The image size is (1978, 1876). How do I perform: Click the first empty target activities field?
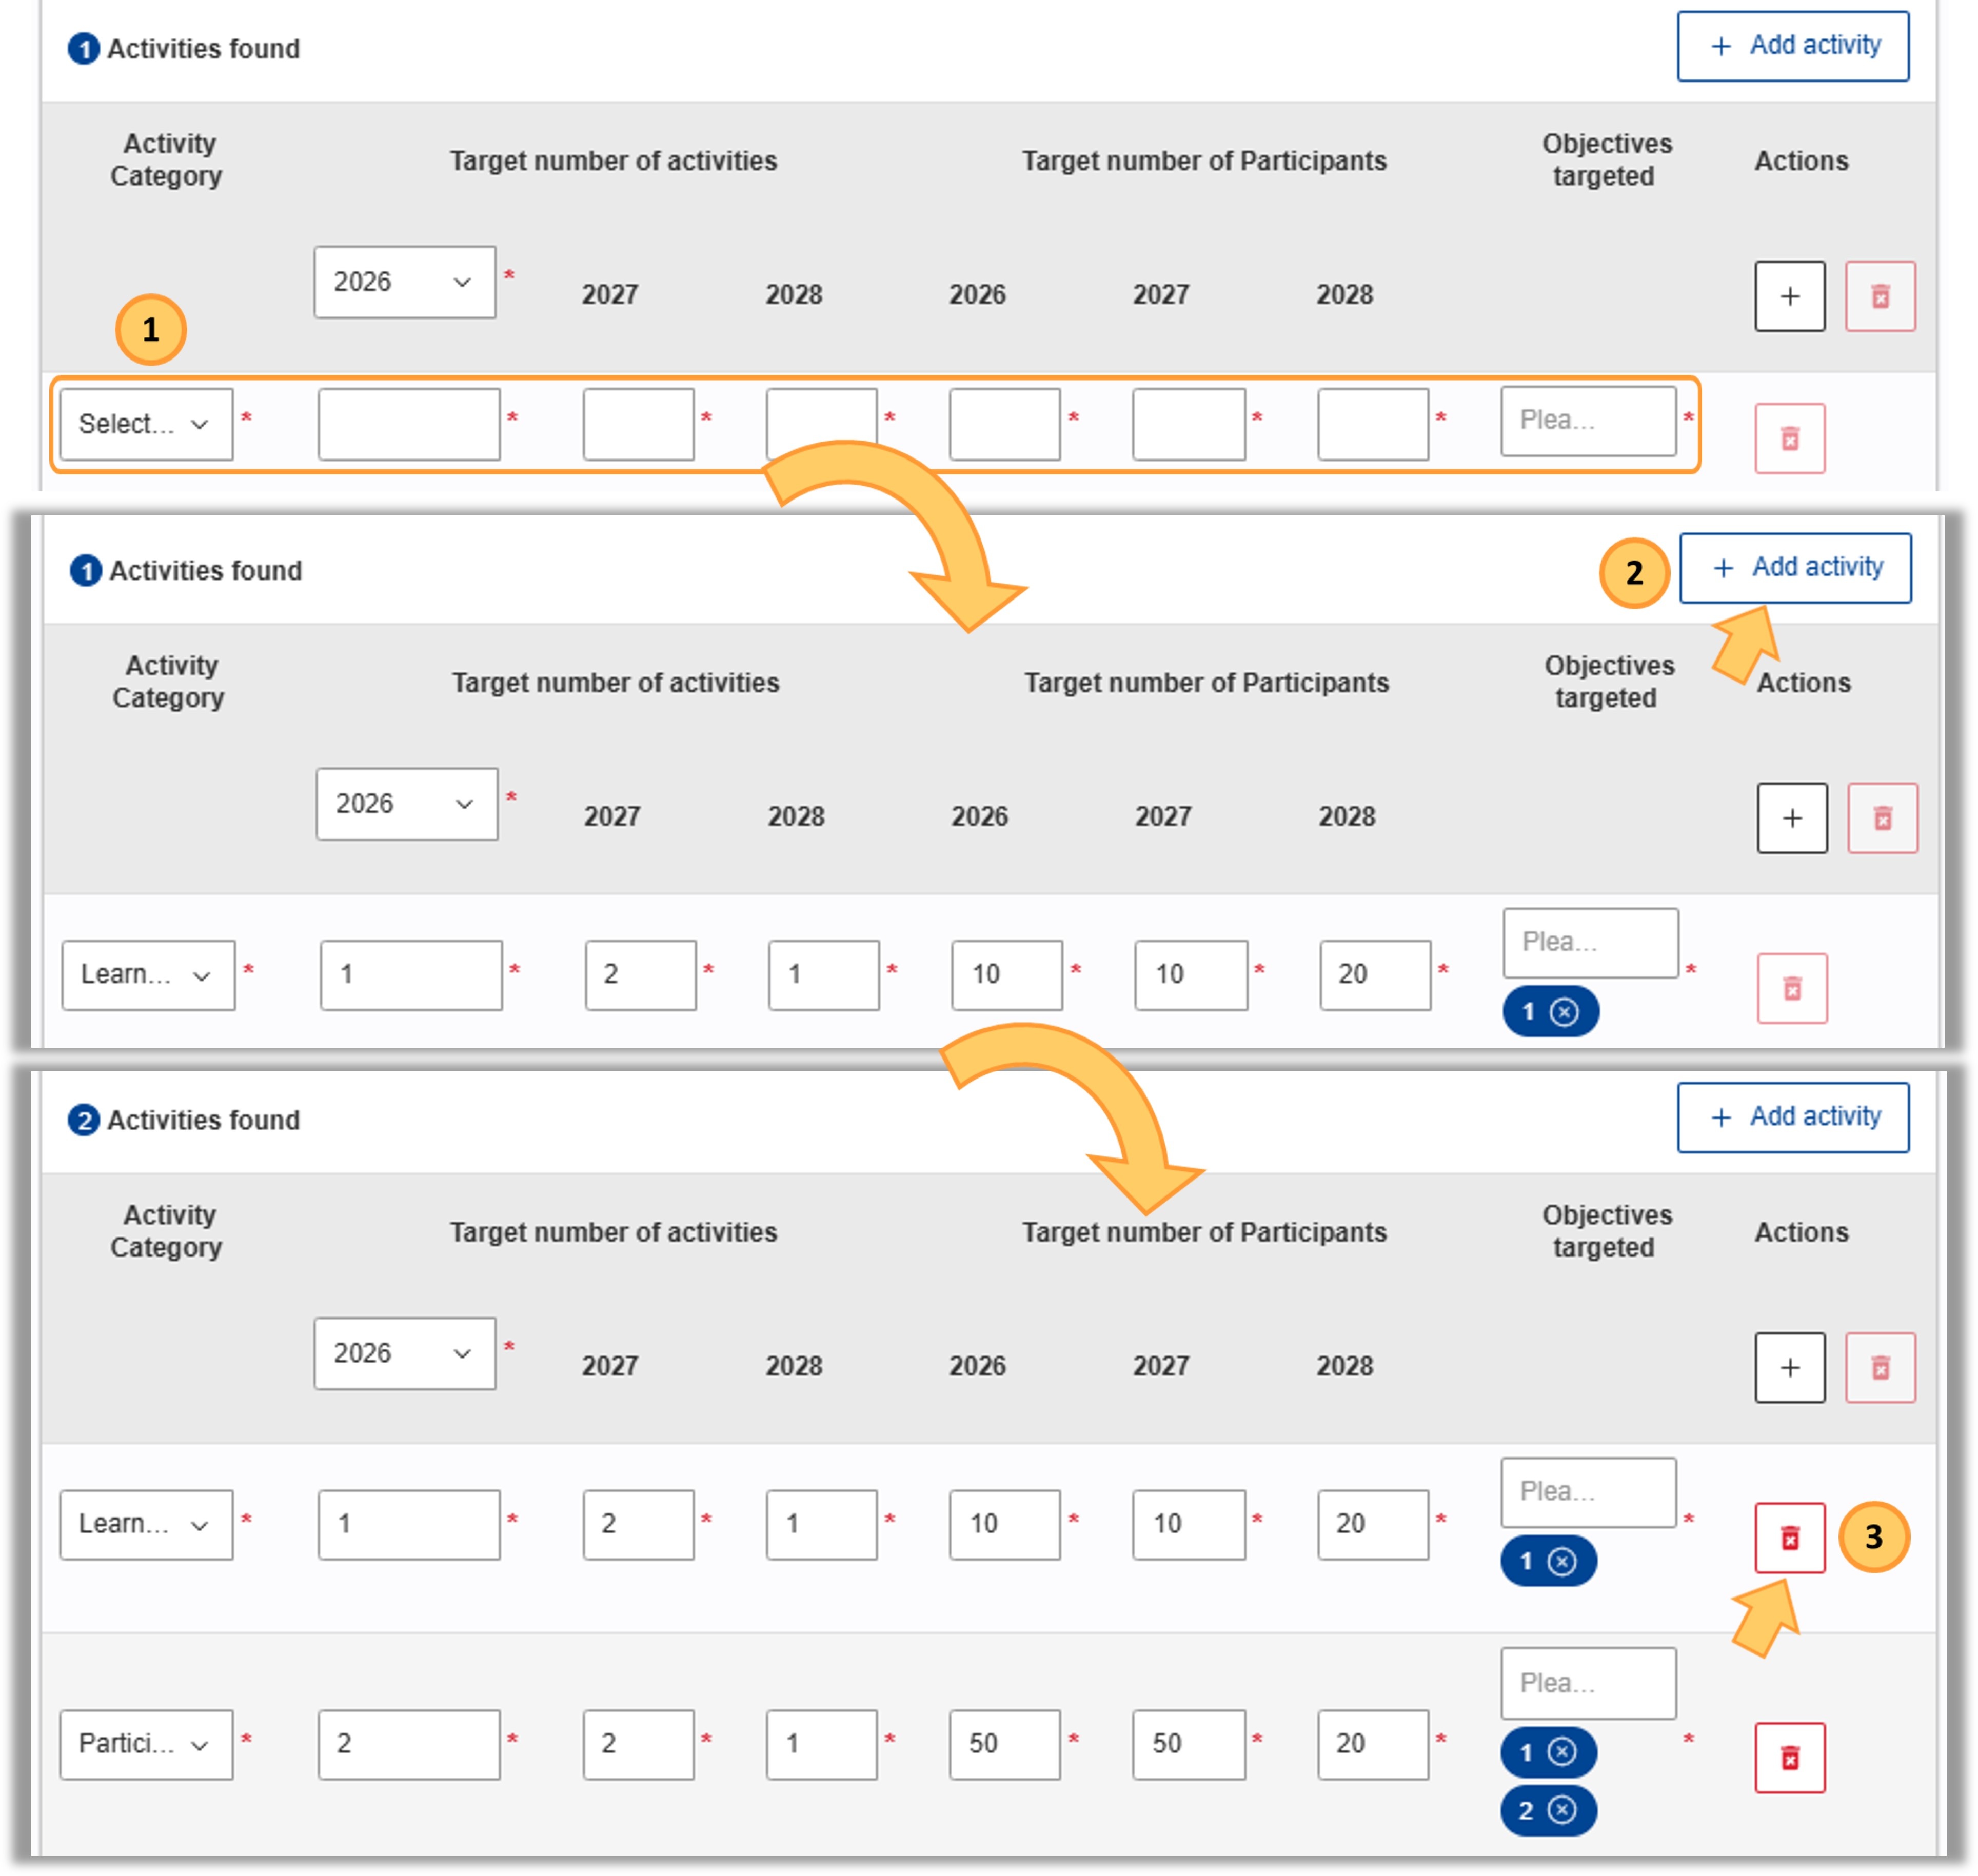coord(409,424)
